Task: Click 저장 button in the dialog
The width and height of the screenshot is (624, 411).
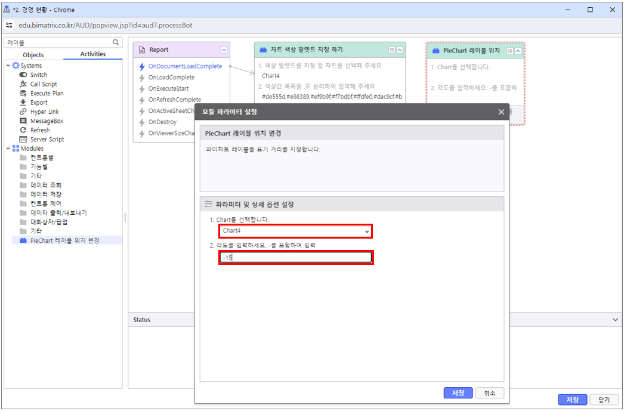Action: pyautogui.click(x=458, y=393)
